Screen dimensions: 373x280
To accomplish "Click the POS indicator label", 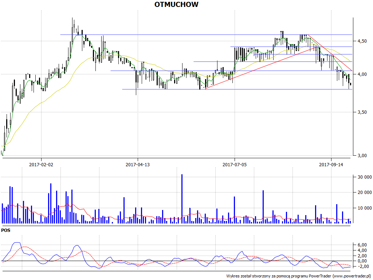I will pyautogui.click(x=6, y=230).
